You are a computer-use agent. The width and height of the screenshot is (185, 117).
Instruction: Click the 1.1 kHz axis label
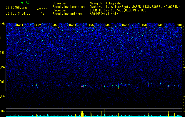point(3,38)
